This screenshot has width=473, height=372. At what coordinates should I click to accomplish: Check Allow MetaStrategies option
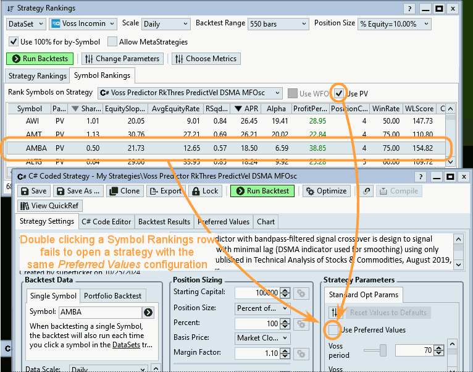point(112,42)
